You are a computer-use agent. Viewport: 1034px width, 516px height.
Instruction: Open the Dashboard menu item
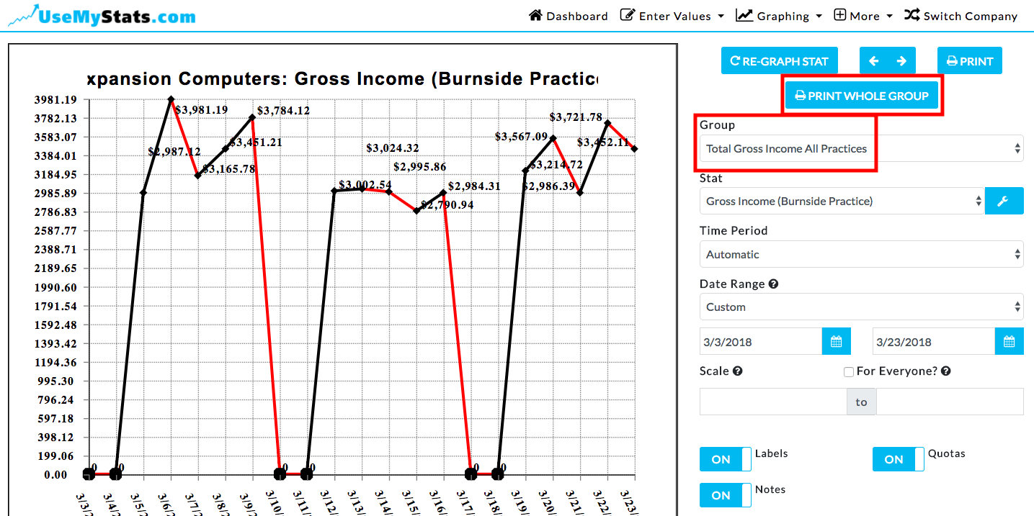point(568,16)
